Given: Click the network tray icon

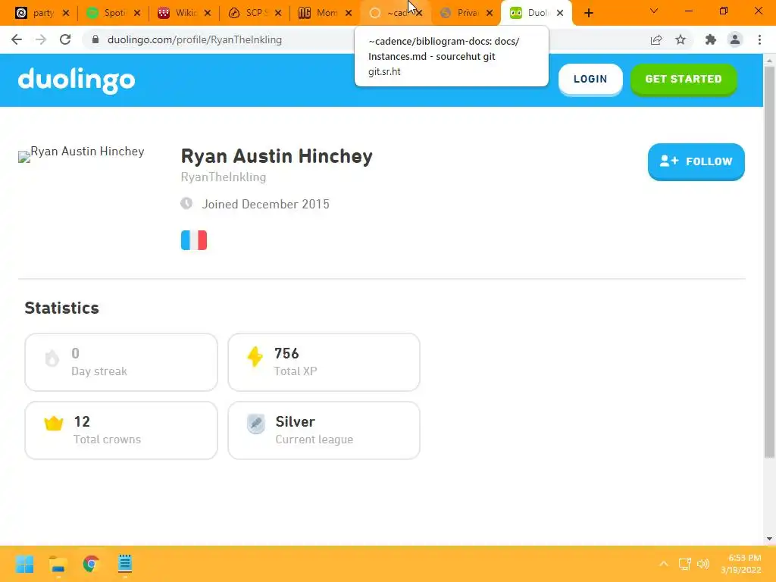Looking at the screenshot, I should click(684, 564).
